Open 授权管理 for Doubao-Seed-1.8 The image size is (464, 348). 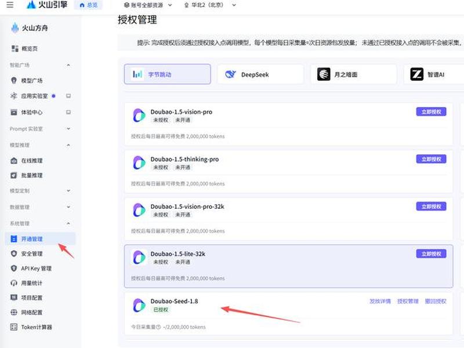pos(408,301)
